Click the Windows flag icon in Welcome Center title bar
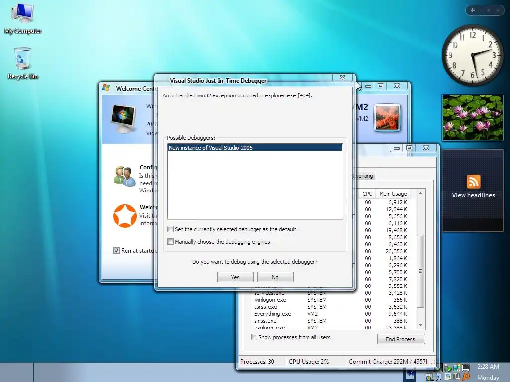 pos(106,88)
